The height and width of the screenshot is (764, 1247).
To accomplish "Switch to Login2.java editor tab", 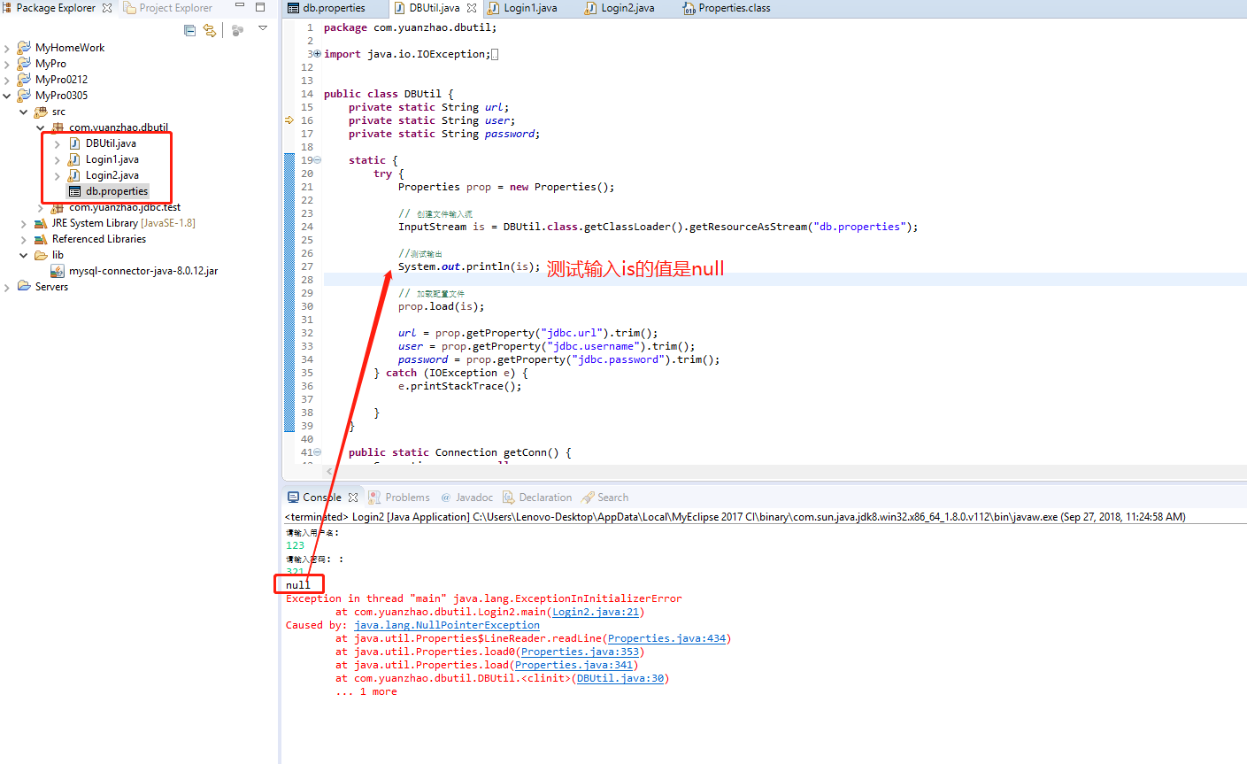I will click(x=627, y=8).
